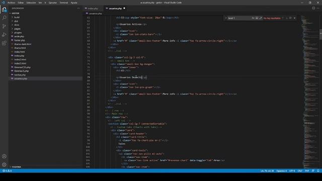The width and height of the screenshot is (322, 181).
Task: Select usuarios.php in the explorer tree
Action: point(45,78)
